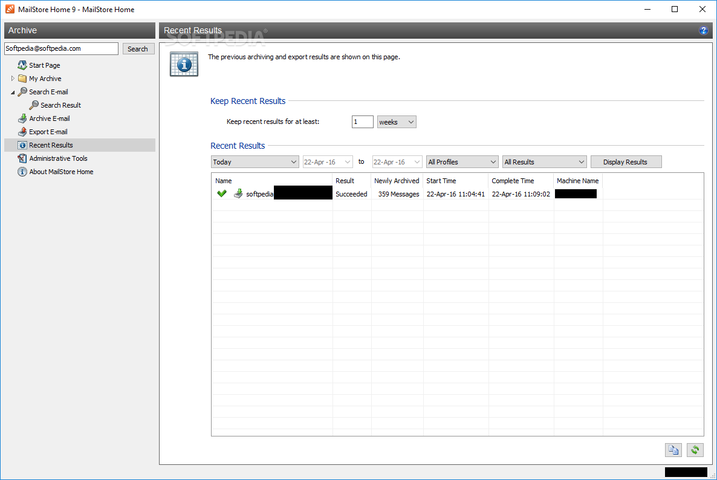
Task: Click the archive profile icon in softpedia row
Action: pos(238,193)
